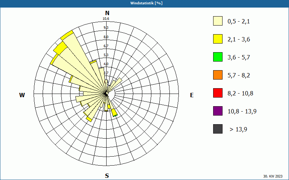The image size is (289, 180).
Task: Click the dark gray > 13,9 legend swatch
Action: point(218,129)
